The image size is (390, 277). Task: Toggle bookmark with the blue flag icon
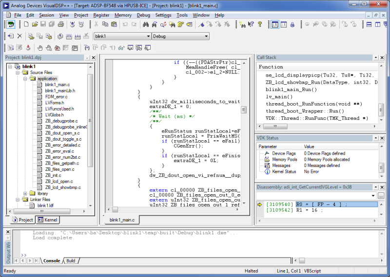(x=201, y=24)
